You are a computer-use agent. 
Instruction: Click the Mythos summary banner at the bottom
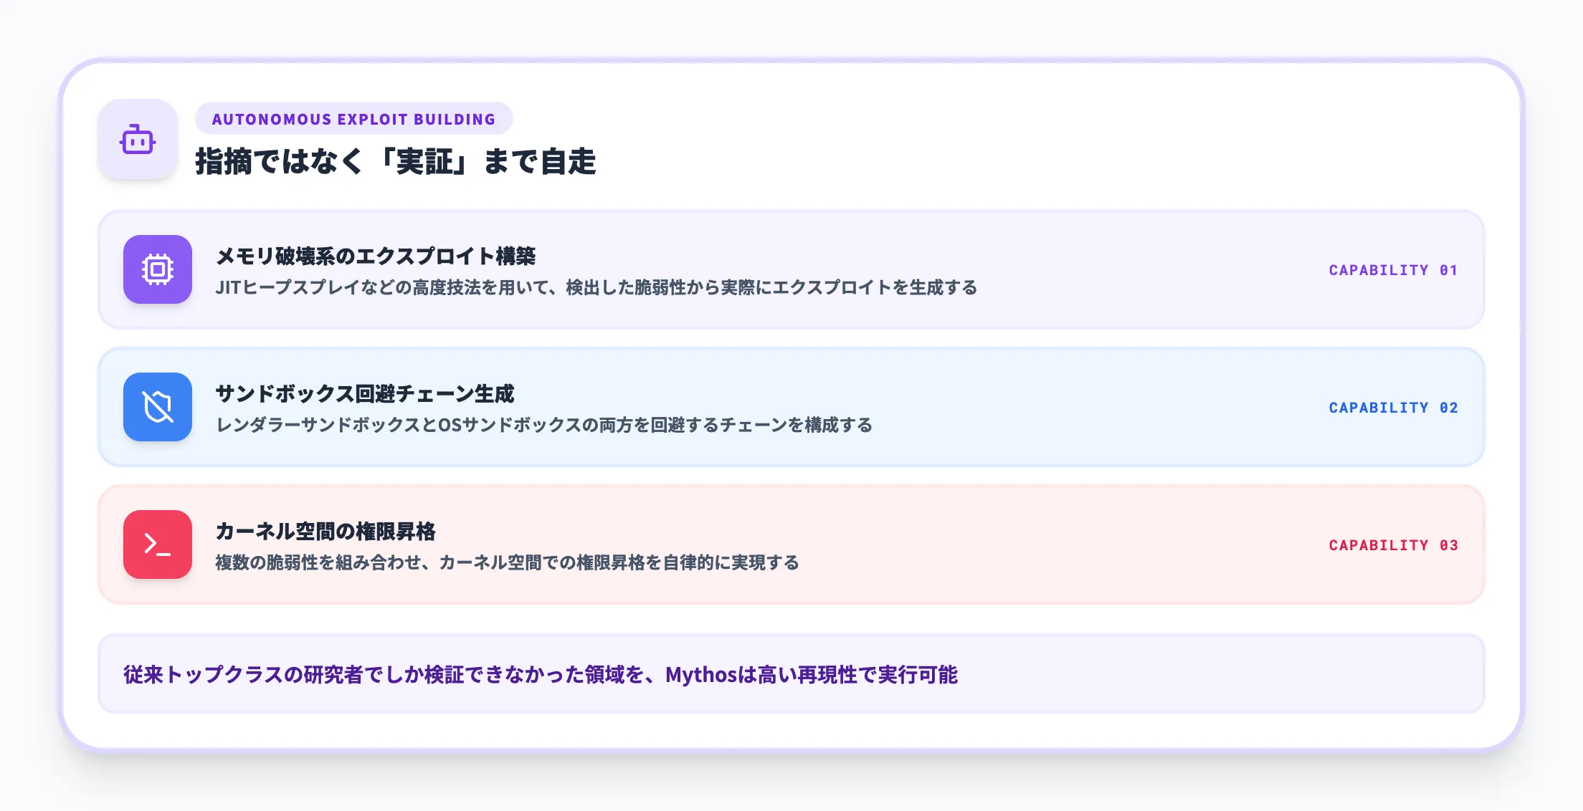pos(789,673)
